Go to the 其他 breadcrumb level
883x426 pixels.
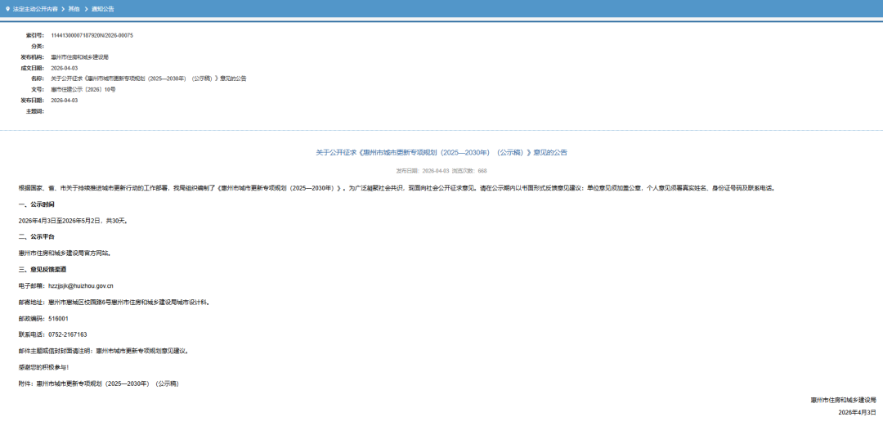[x=74, y=9]
